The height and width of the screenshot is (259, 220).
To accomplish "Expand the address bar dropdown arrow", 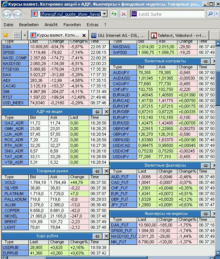I will pyautogui.click(x=105, y=14).
